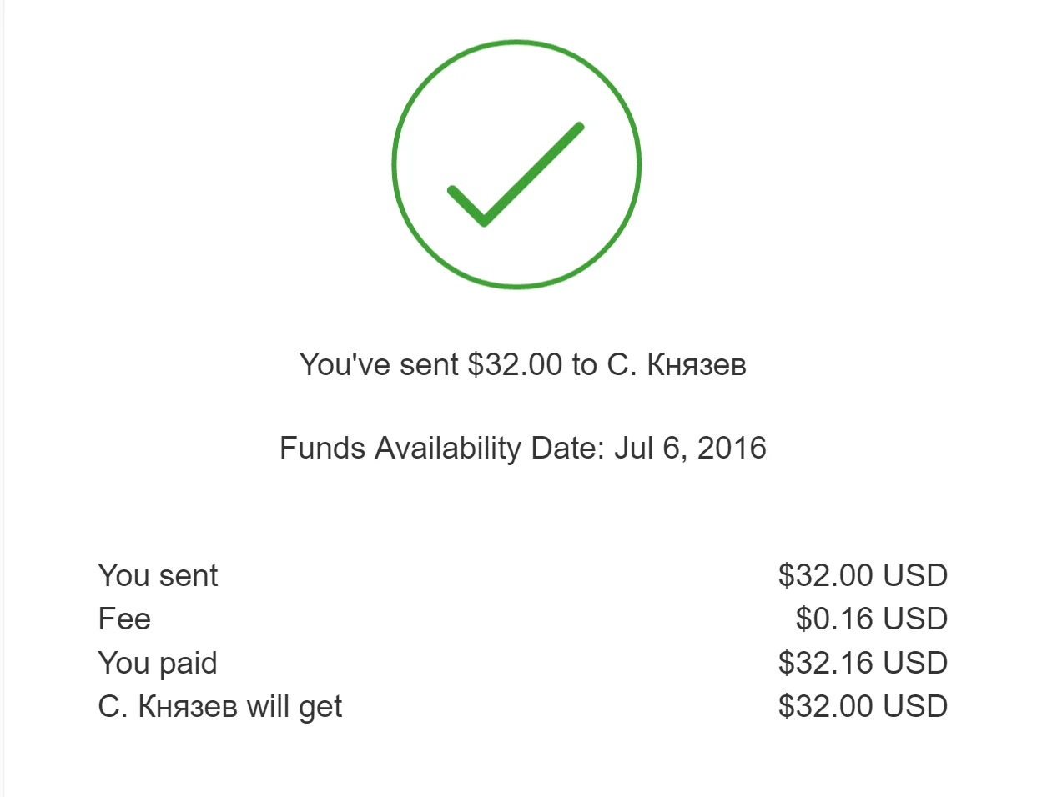Click "С. Князев" in the last summary row
The image size is (1037, 797).
(168, 707)
